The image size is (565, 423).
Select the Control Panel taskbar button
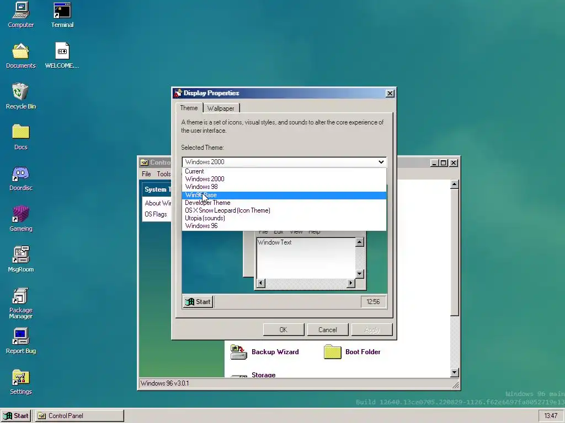point(79,416)
